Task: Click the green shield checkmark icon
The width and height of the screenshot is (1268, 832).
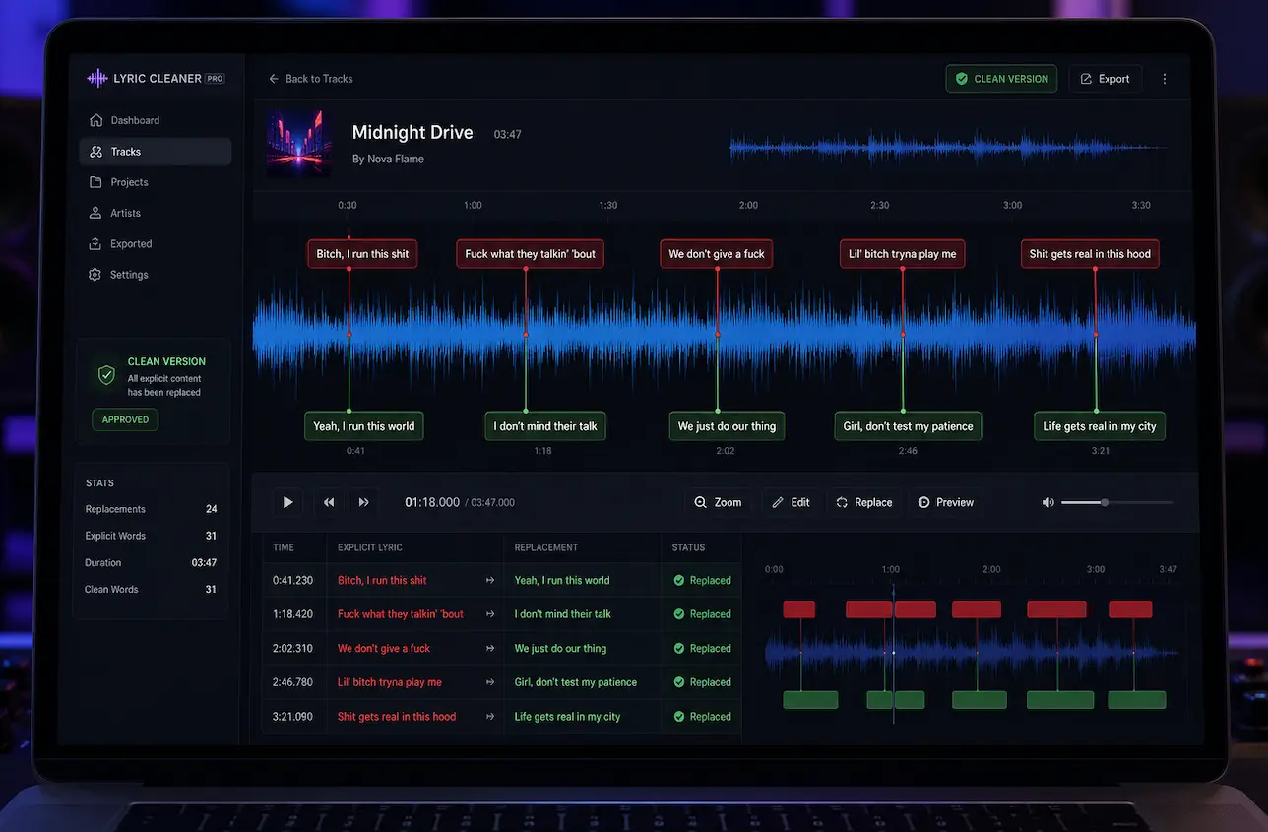Action: pos(106,375)
